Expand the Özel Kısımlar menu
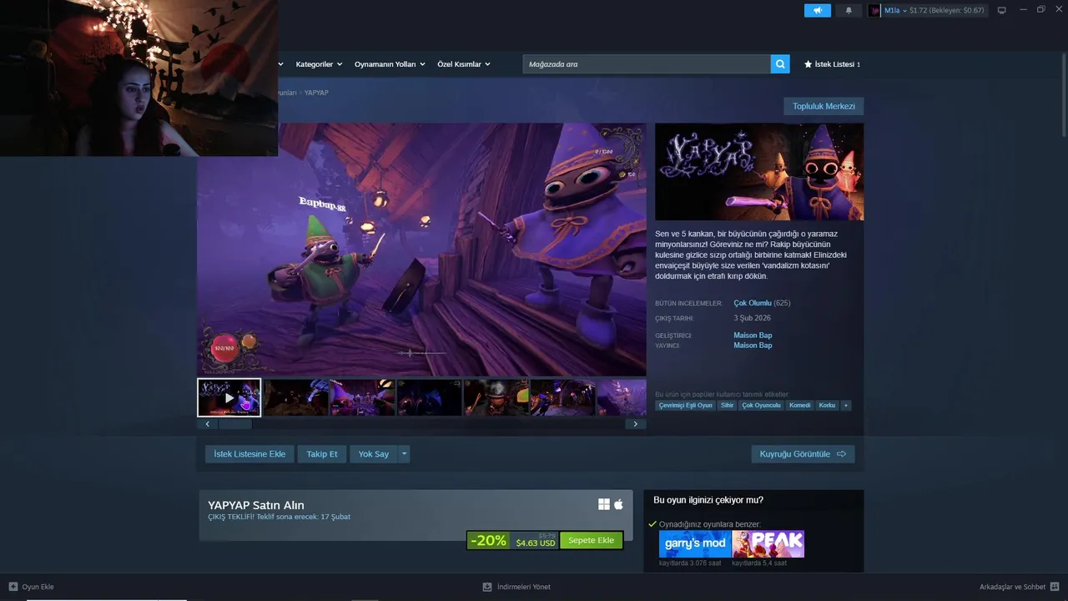 click(464, 64)
